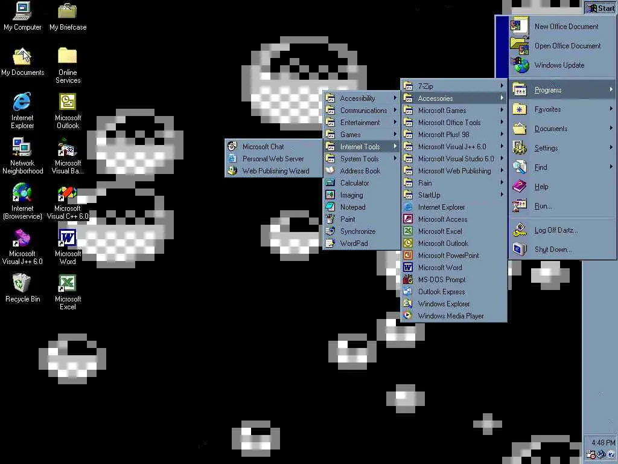
Task: Select the Microsoft Visual Basic desktop shortcut
Action: point(68,156)
